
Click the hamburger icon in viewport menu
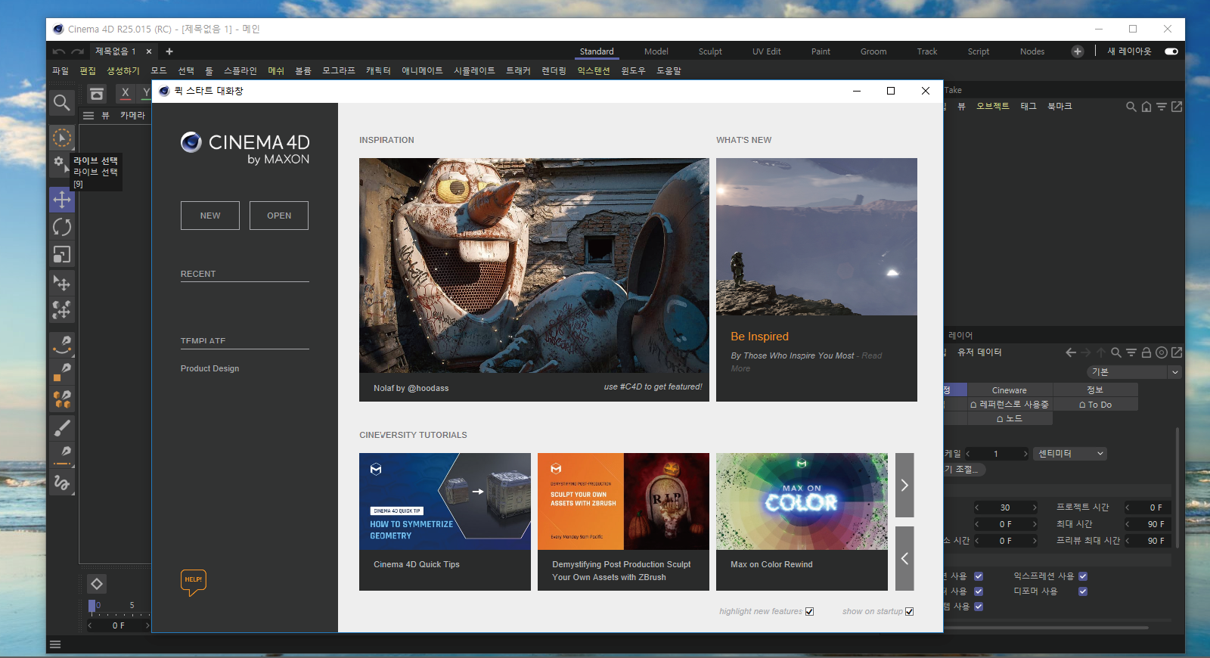click(88, 116)
